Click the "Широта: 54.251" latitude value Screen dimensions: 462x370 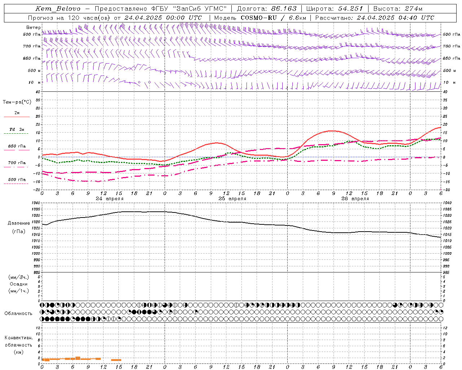334,9
